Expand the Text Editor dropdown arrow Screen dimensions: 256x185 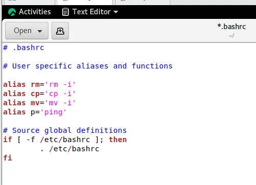[116, 12]
